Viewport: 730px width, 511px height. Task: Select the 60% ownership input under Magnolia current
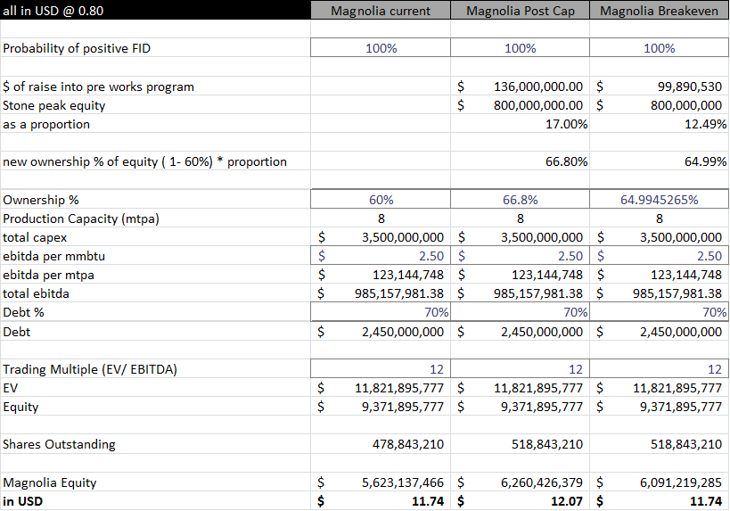pos(381,200)
